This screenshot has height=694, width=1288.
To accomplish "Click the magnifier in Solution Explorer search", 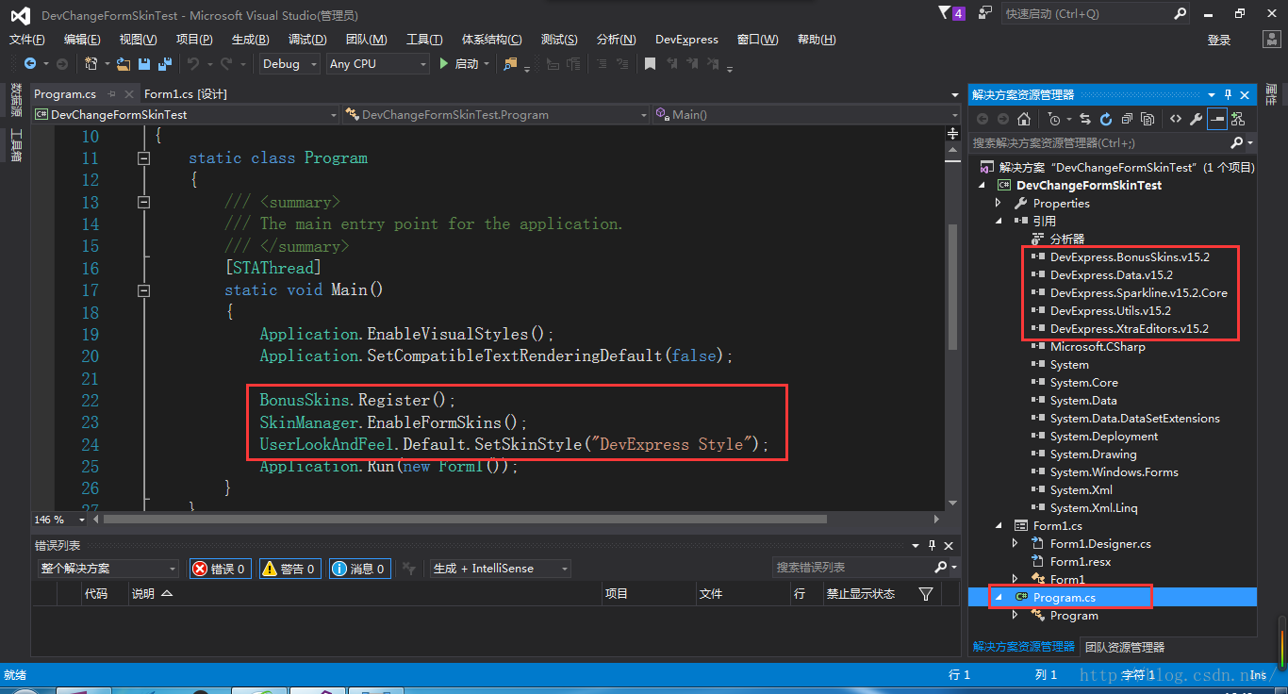I will [x=1237, y=143].
